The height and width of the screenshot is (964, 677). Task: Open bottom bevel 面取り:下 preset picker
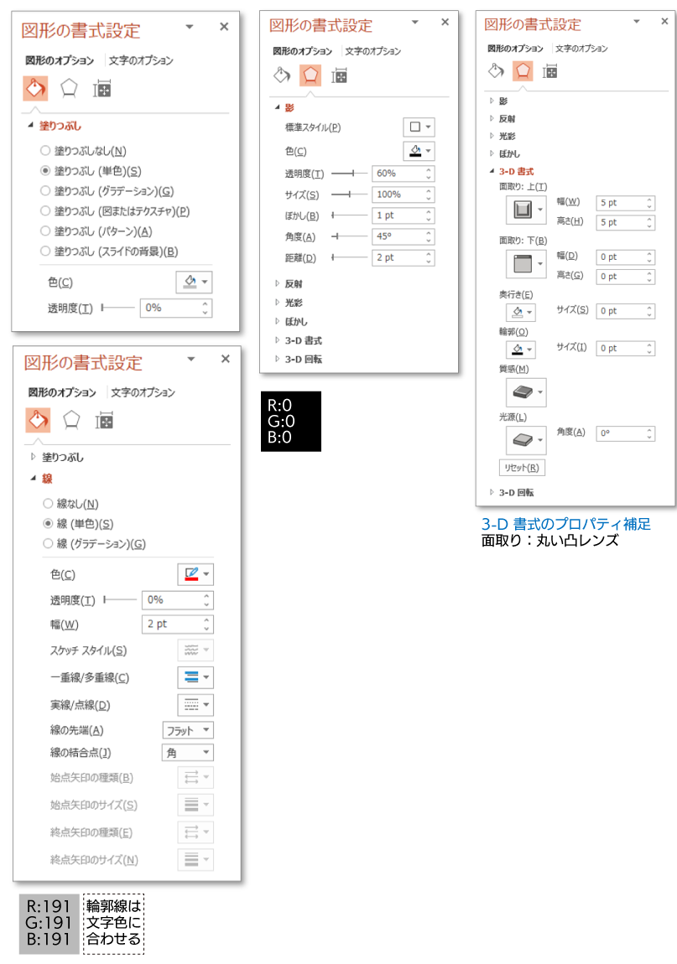point(526,264)
